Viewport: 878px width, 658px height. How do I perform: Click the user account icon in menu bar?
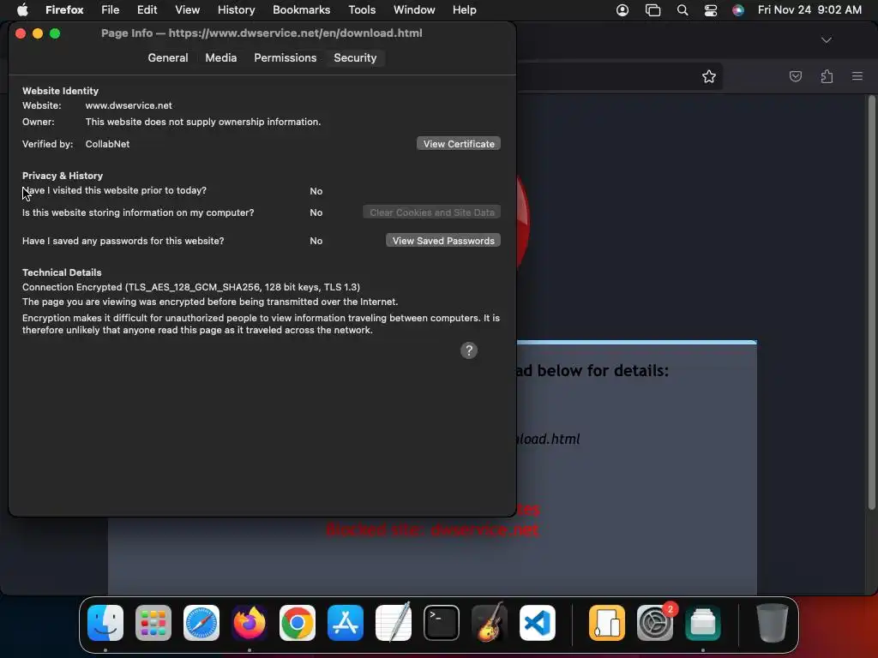click(x=622, y=10)
